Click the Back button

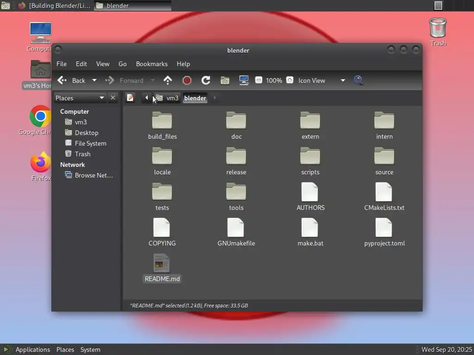(x=72, y=80)
